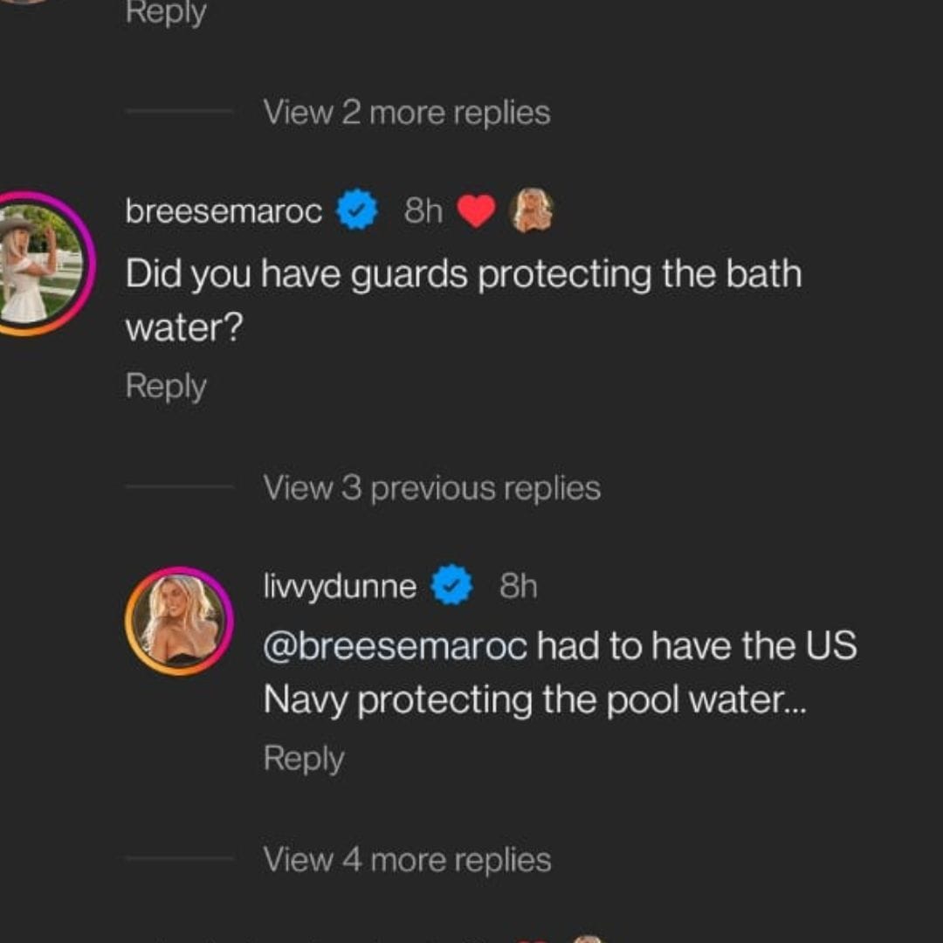The width and height of the screenshot is (943, 943).
Task: Tap the 8h timestamp next to livvydunne
Action: [x=519, y=585]
